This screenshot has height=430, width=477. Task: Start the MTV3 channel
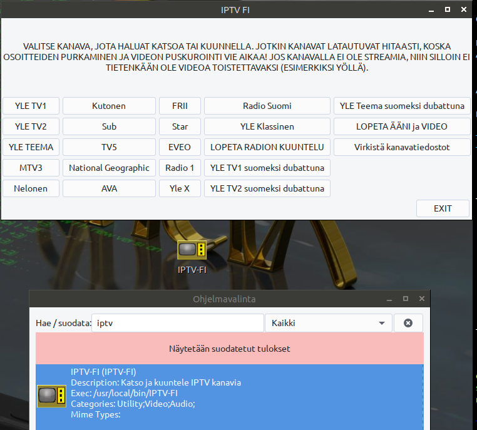(x=31, y=168)
